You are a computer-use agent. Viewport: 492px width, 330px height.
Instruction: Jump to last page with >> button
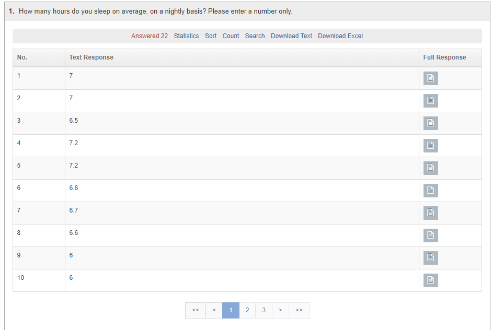(299, 310)
